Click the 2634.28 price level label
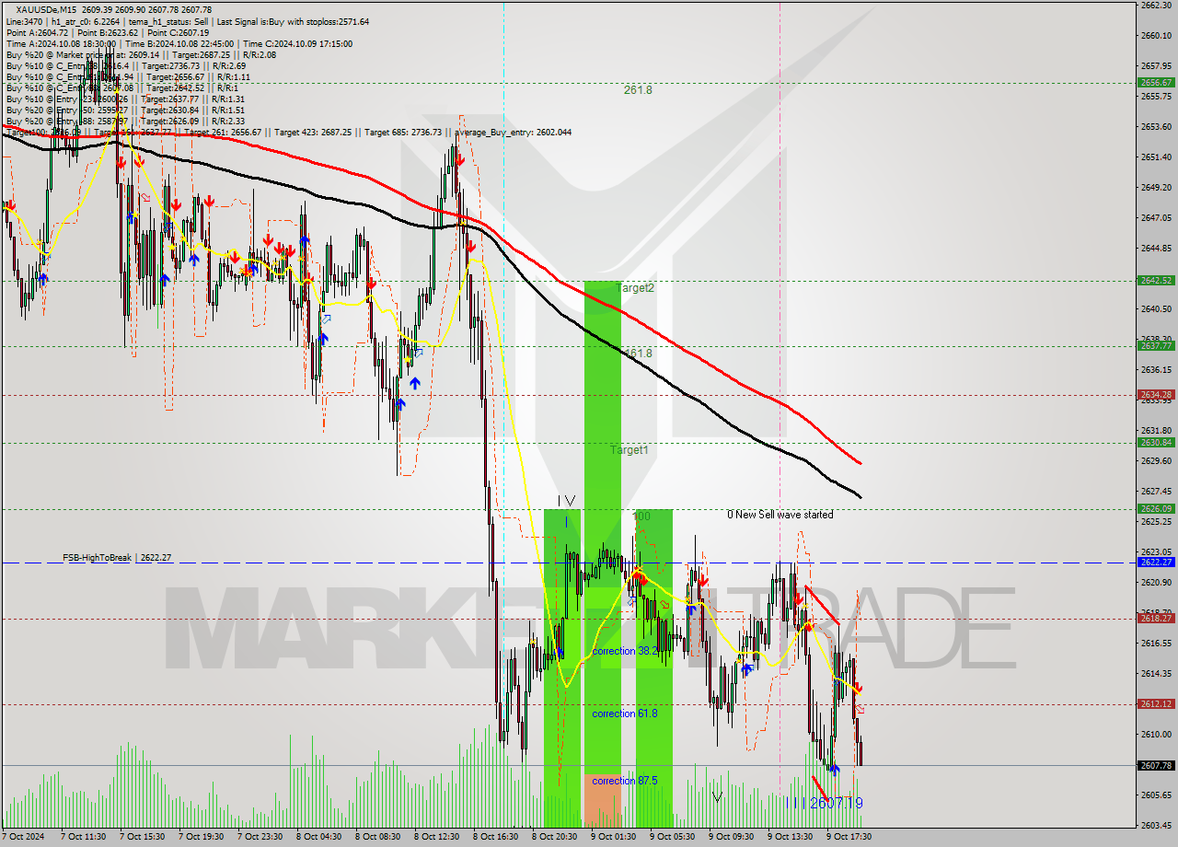The width and height of the screenshot is (1178, 847). [1156, 395]
